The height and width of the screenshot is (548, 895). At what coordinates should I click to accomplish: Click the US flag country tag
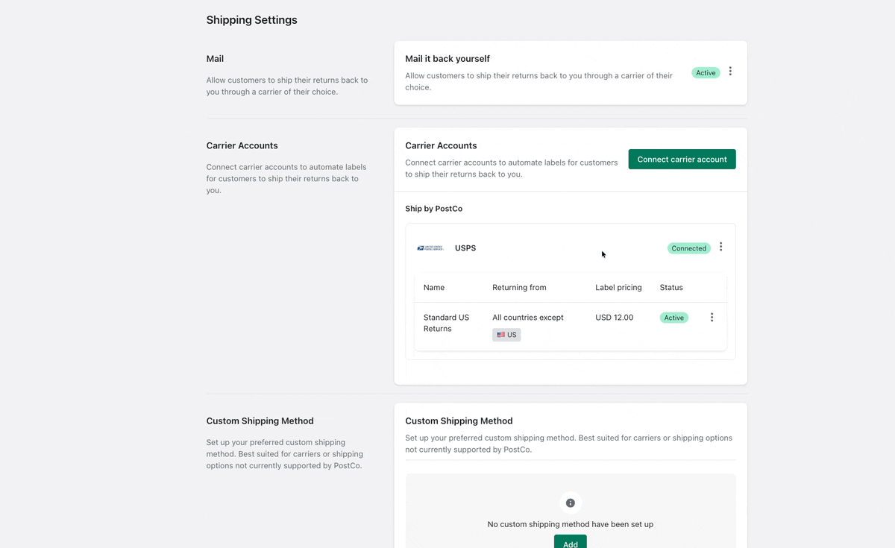(x=506, y=335)
